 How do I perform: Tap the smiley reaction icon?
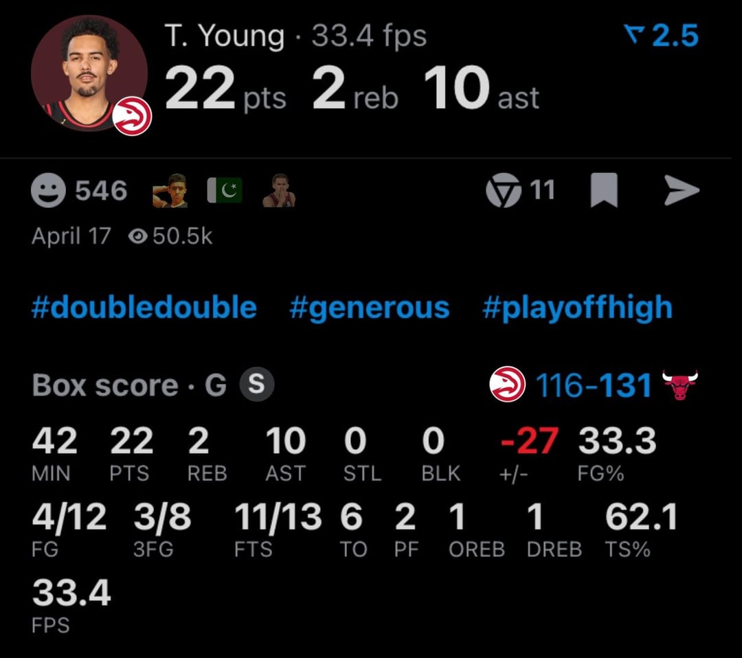(x=49, y=190)
